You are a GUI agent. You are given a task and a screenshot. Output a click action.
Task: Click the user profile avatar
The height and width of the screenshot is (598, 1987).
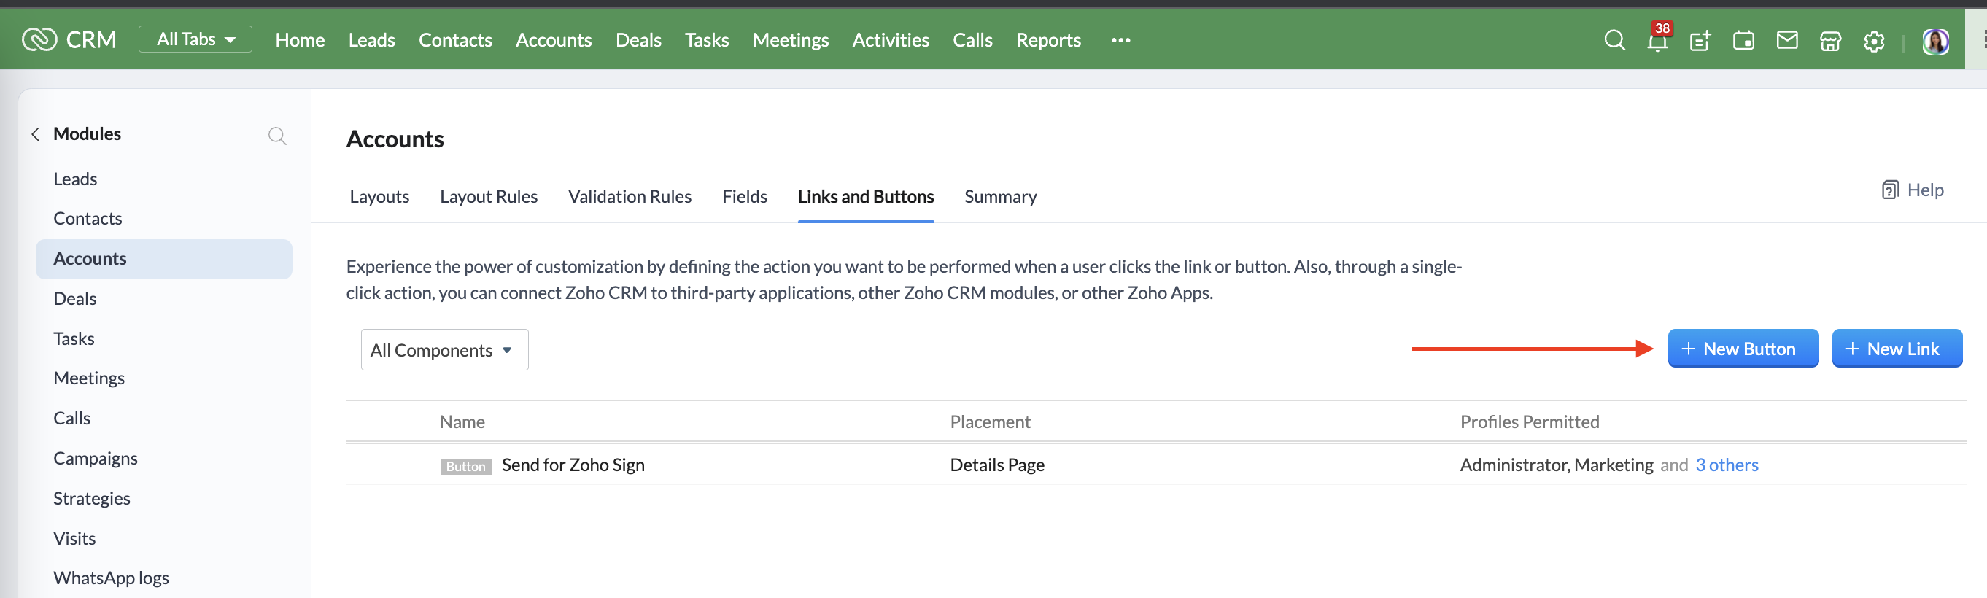pos(1935,41)
